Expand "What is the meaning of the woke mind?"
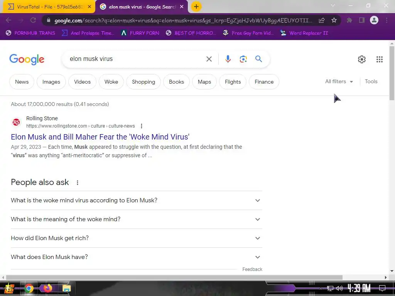Image resolution: width=395 pixels, height=296 pixels. pos(137,219)
